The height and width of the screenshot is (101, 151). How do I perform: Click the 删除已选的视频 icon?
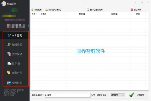88,10
